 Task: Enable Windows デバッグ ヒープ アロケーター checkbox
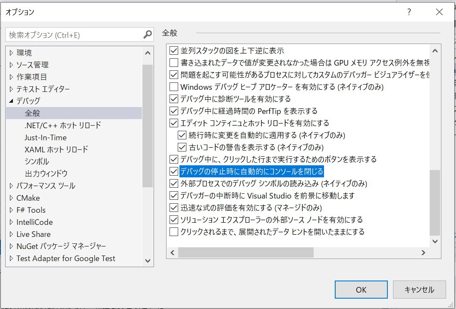pos(174,87)
